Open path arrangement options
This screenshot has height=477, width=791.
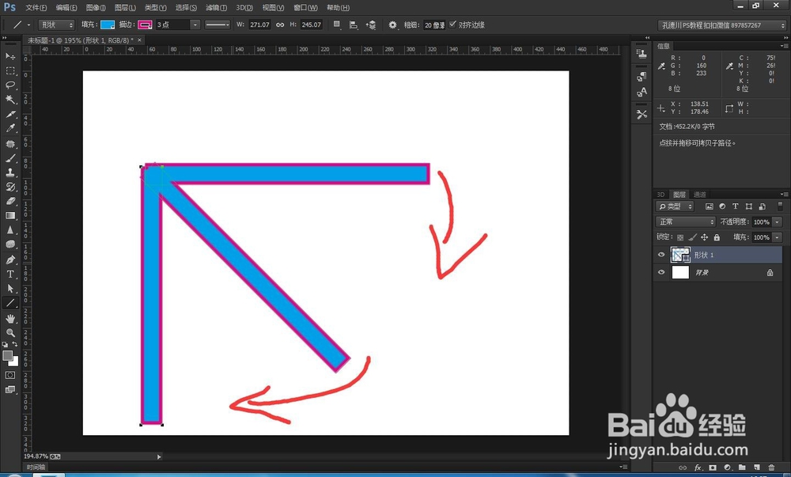click(x=371, y=25)
